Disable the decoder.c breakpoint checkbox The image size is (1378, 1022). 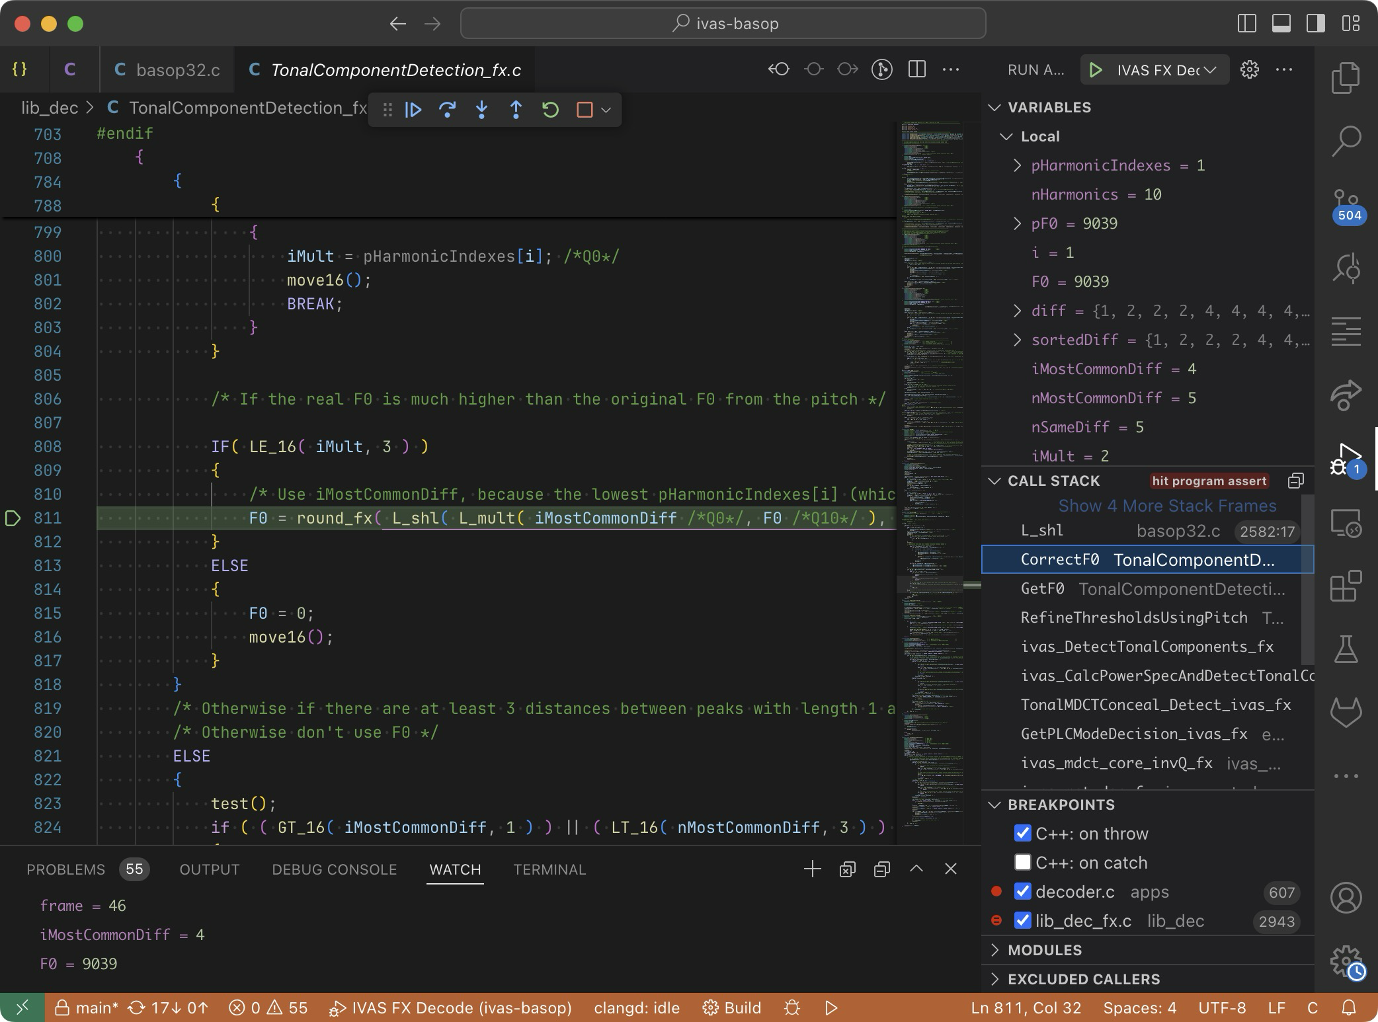pyautogui.click(x=1022, y=891)
